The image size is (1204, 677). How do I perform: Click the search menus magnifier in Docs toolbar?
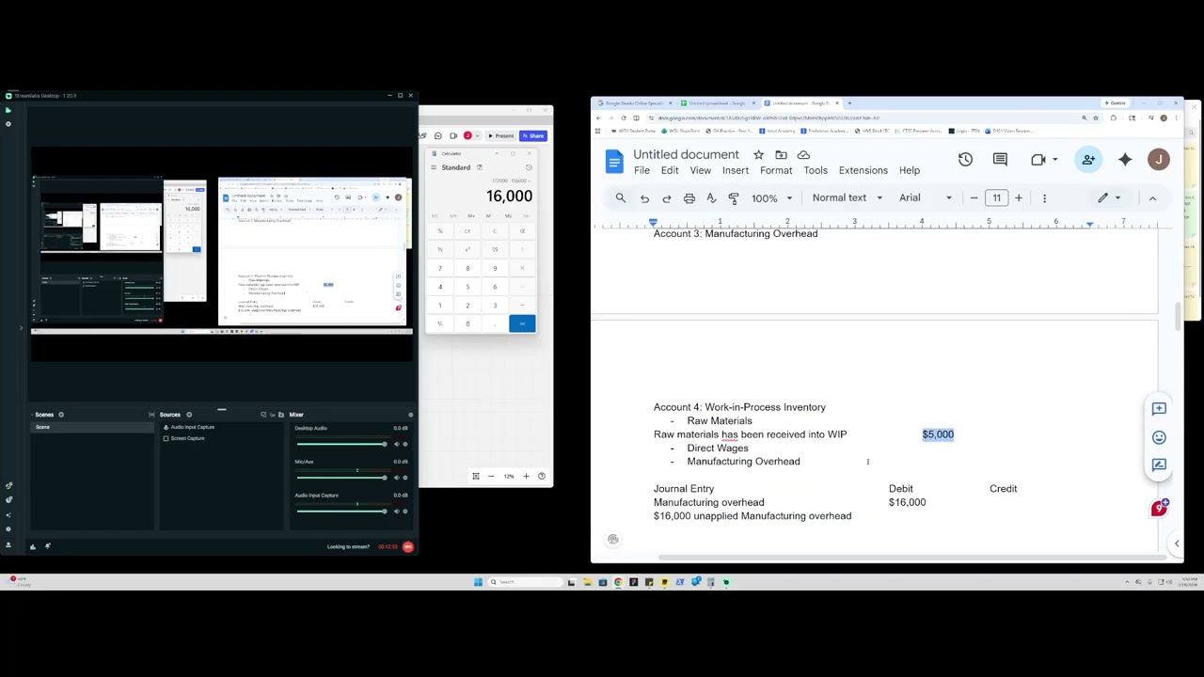[621, 198]
